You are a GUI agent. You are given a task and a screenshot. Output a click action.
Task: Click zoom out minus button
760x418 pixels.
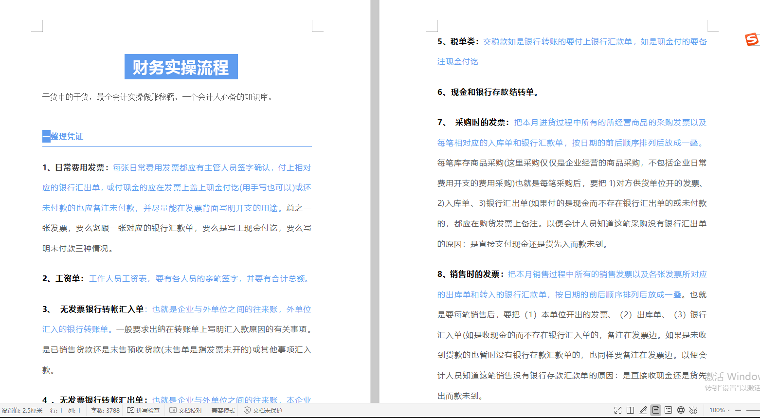point(738,410)
